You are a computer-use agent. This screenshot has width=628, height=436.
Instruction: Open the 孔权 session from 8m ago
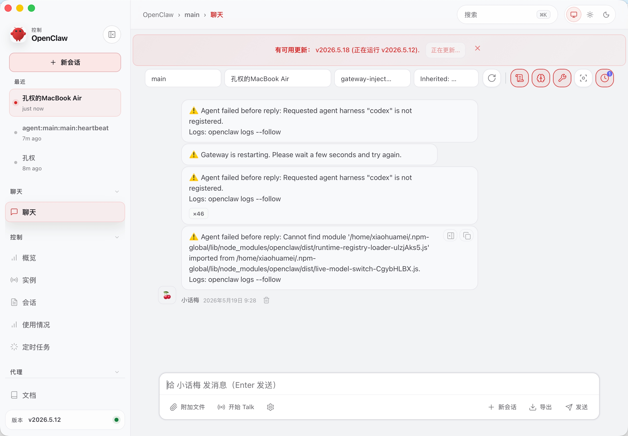(65, 163)
